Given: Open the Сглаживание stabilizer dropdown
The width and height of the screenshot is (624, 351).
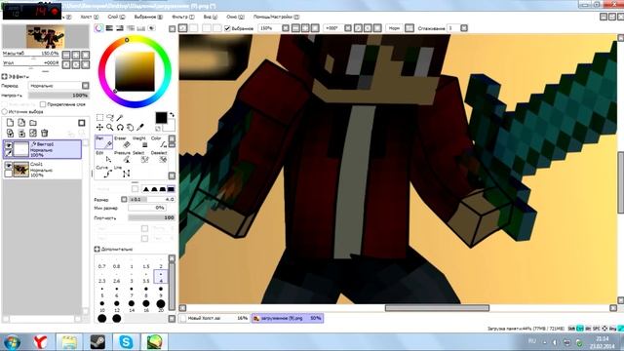Looking at the screenshot, I should [464, 28].
